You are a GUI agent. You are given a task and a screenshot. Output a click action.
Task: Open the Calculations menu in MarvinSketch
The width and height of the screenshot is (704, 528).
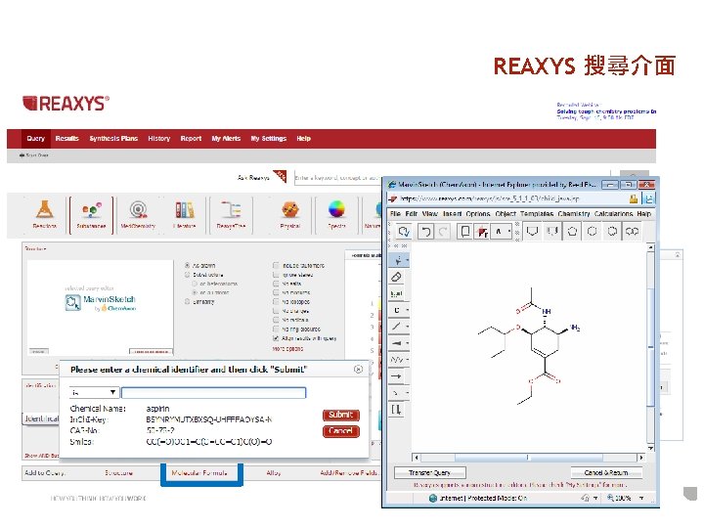(614, 214)
